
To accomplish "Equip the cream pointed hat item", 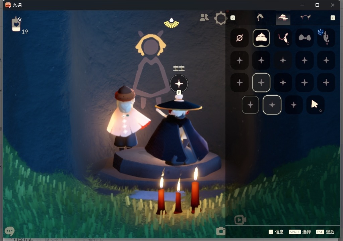I will 261,38.
